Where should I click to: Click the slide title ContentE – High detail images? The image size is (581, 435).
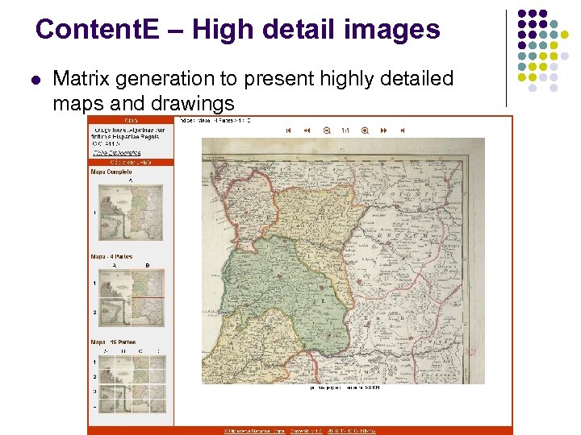tap(237, 29)
